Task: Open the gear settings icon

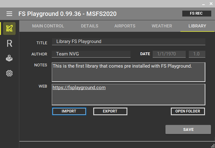Action: coord(9,73)
